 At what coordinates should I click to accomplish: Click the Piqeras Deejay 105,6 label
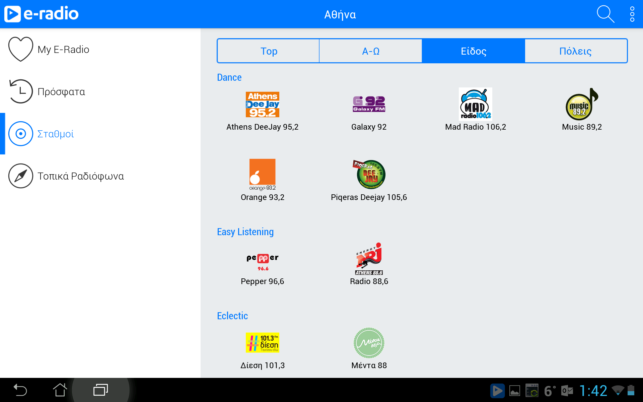click(x=369, y=197)
